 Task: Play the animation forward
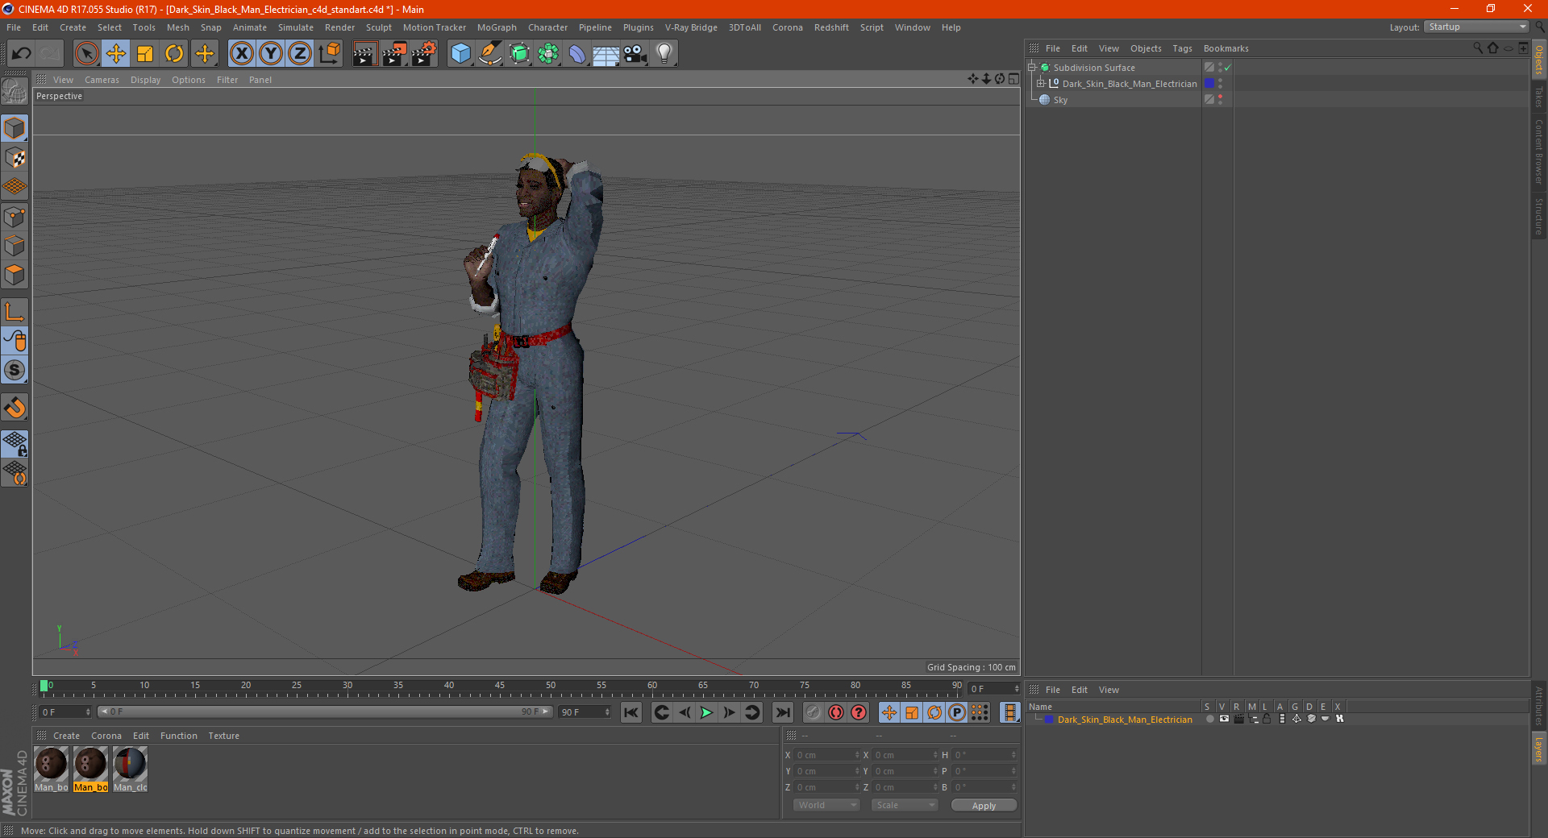tap(706, 712)
